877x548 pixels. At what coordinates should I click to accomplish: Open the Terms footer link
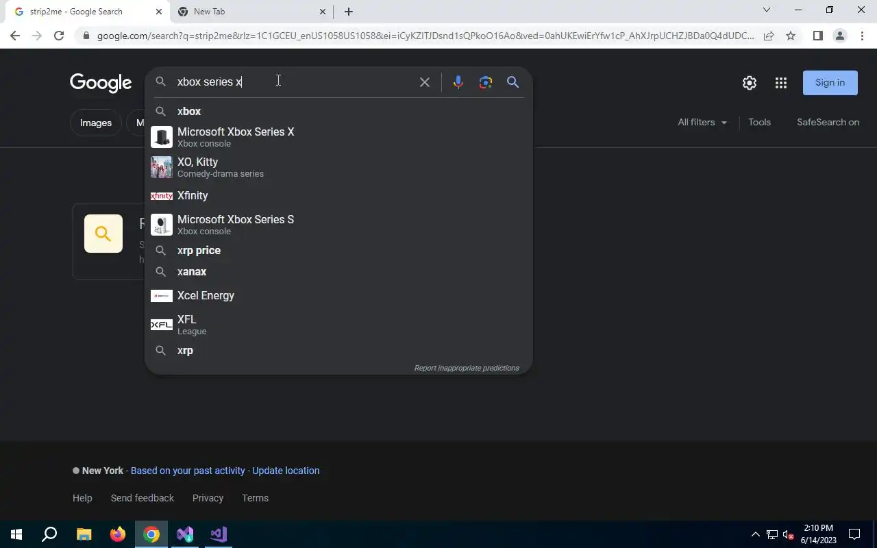click(x=255, y=498)
